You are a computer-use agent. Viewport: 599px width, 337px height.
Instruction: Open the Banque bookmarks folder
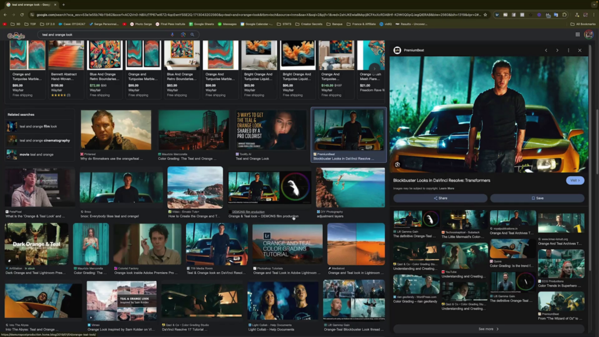[x=334, y=24]
